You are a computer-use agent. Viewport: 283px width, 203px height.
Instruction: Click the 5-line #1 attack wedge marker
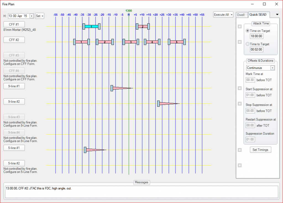tap(95, 150)
